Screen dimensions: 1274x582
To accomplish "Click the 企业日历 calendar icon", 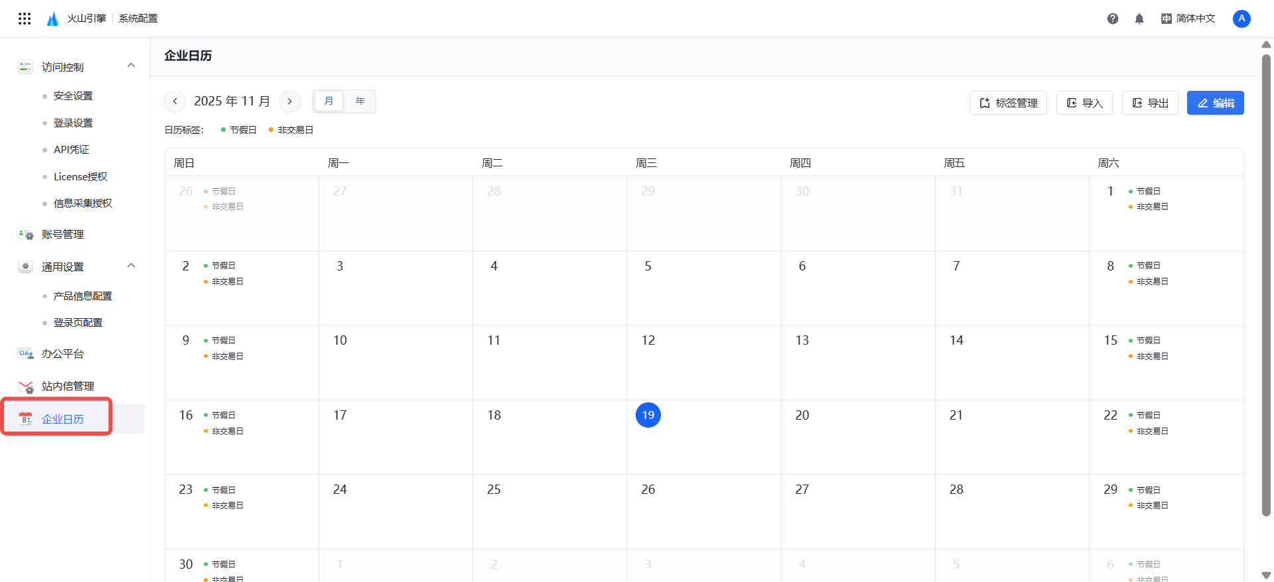I will point(25,419).
